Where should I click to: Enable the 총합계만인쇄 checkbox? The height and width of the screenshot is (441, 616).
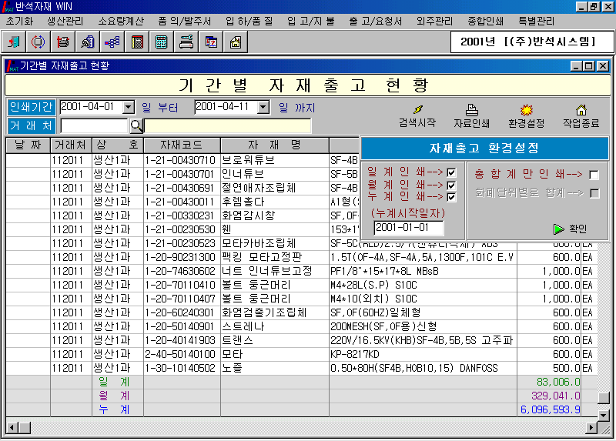594,175
